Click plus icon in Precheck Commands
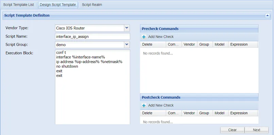 tap(144, 37)
